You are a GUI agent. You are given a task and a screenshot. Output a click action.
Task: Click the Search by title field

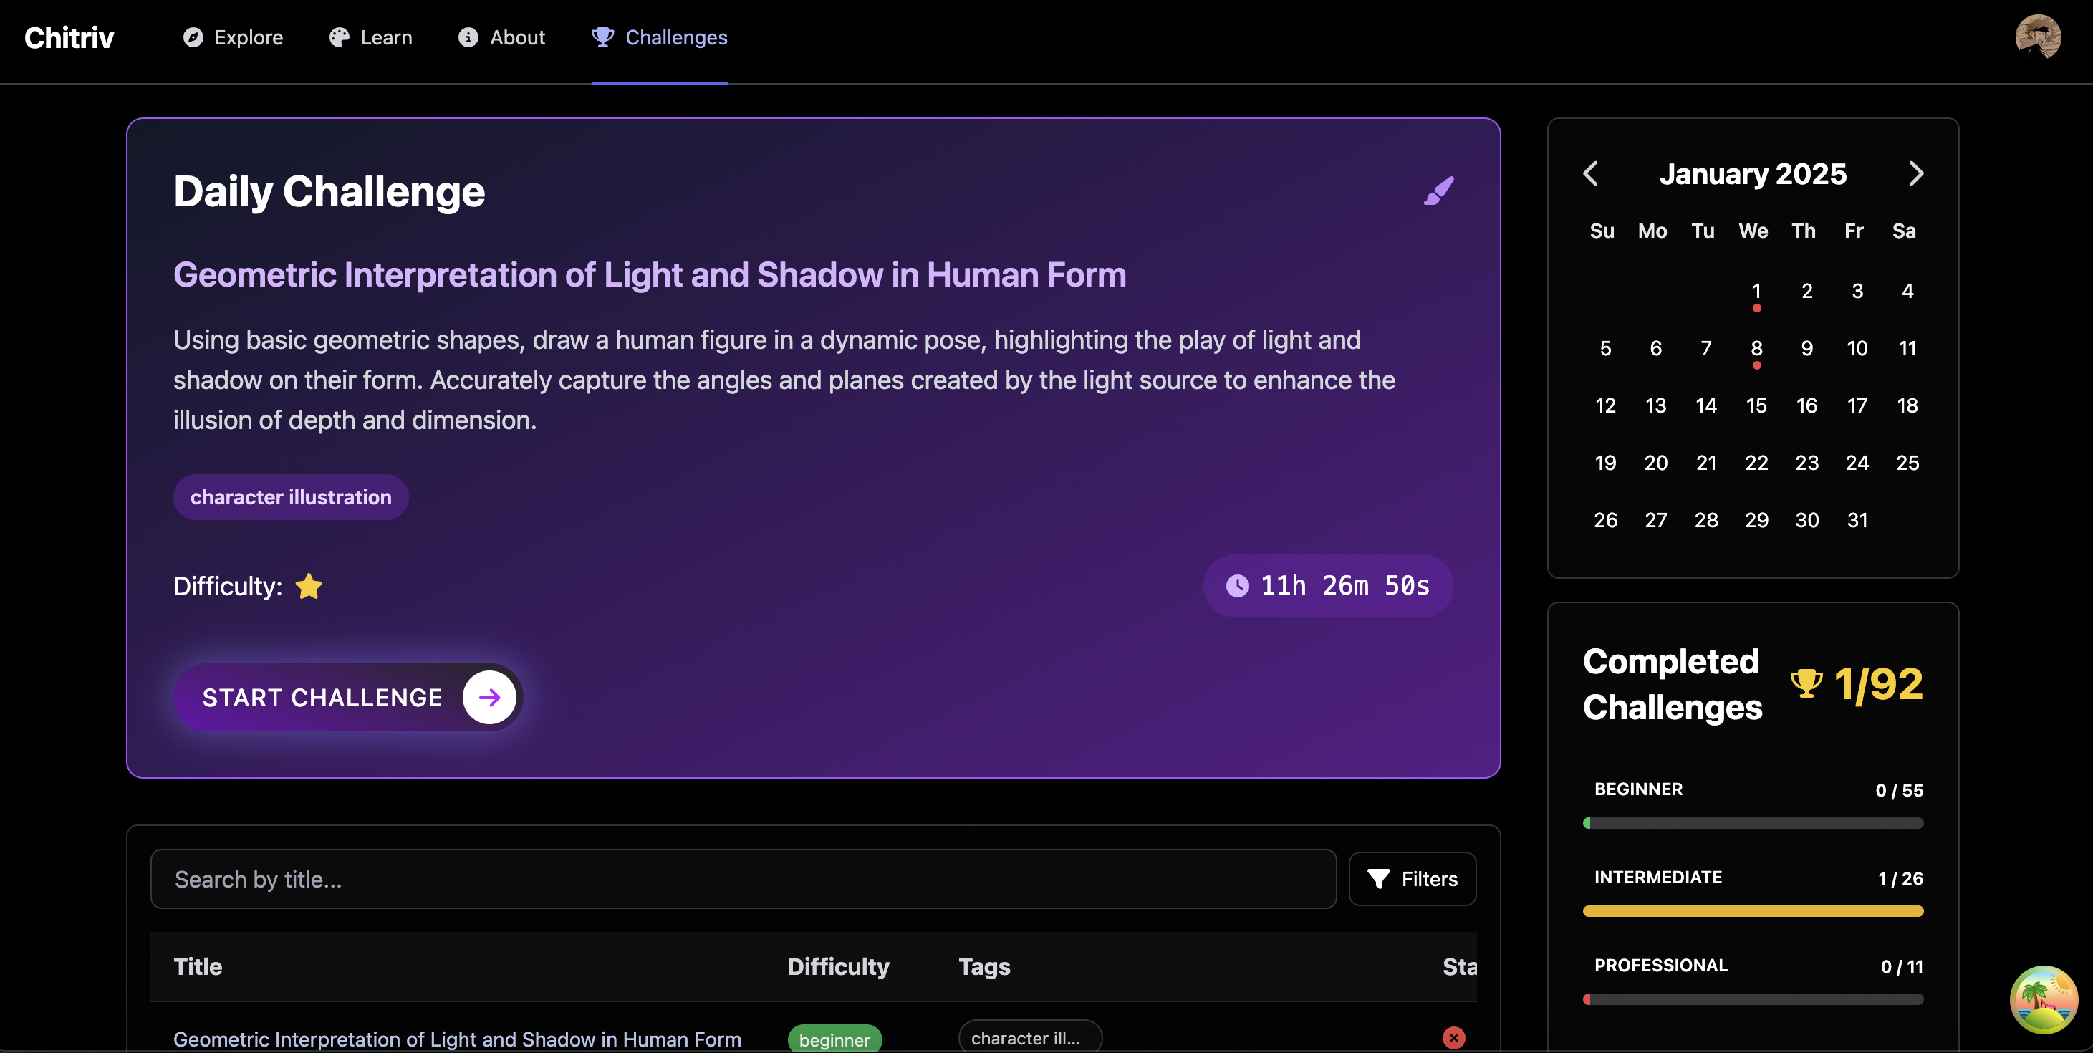click(743, 879)
